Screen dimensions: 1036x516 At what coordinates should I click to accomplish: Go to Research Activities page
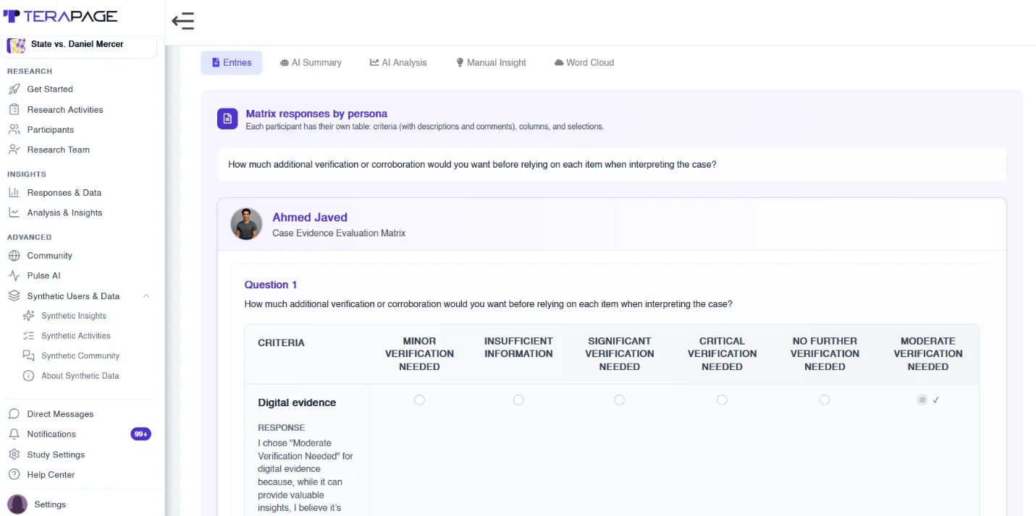coord(65,110)
